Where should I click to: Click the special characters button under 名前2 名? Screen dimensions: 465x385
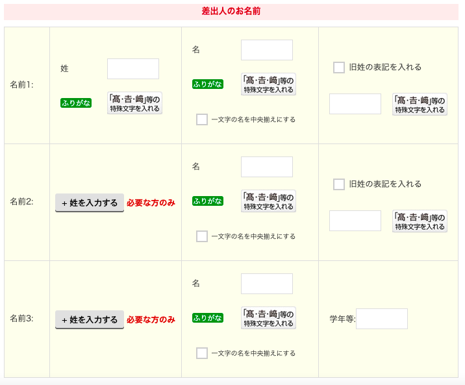[268, 201]
